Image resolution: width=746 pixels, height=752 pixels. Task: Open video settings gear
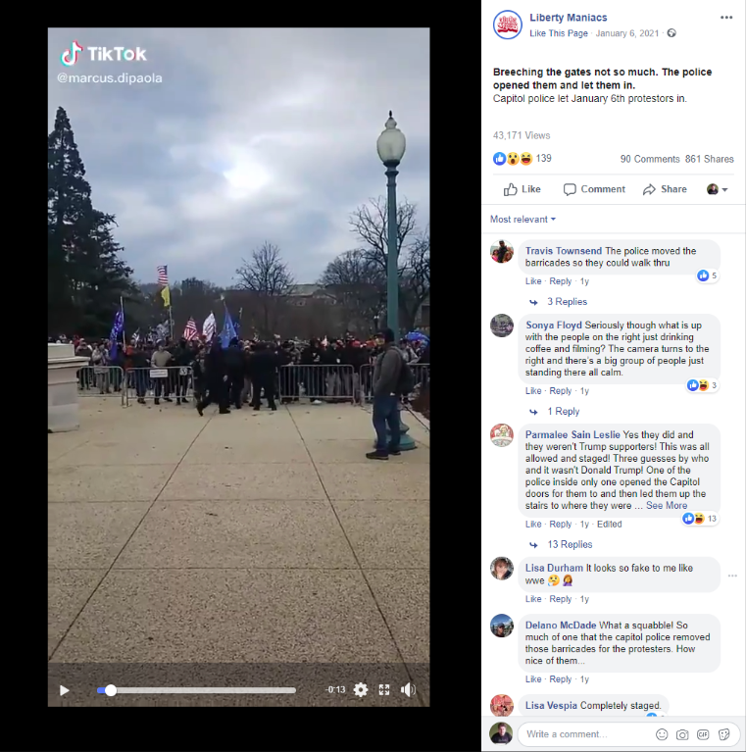(x=361, y=689)
